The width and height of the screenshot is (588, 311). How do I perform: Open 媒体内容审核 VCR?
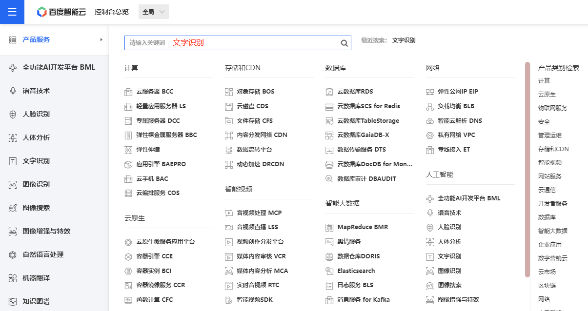coord(262,256)
